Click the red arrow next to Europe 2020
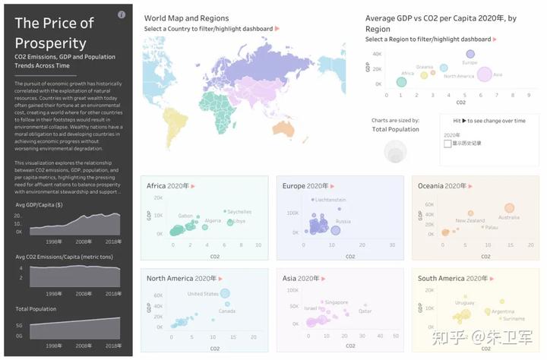The width and height of the screenshot is (547, 360). point(332,186)
